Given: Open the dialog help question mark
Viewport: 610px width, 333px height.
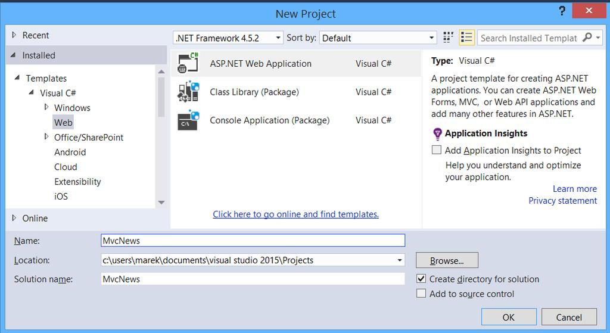Looking at the screenshot, I should coord(562,11).
